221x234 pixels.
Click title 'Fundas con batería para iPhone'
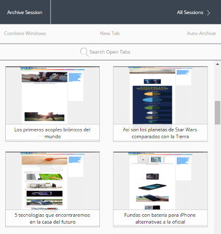tap(160, 215)
